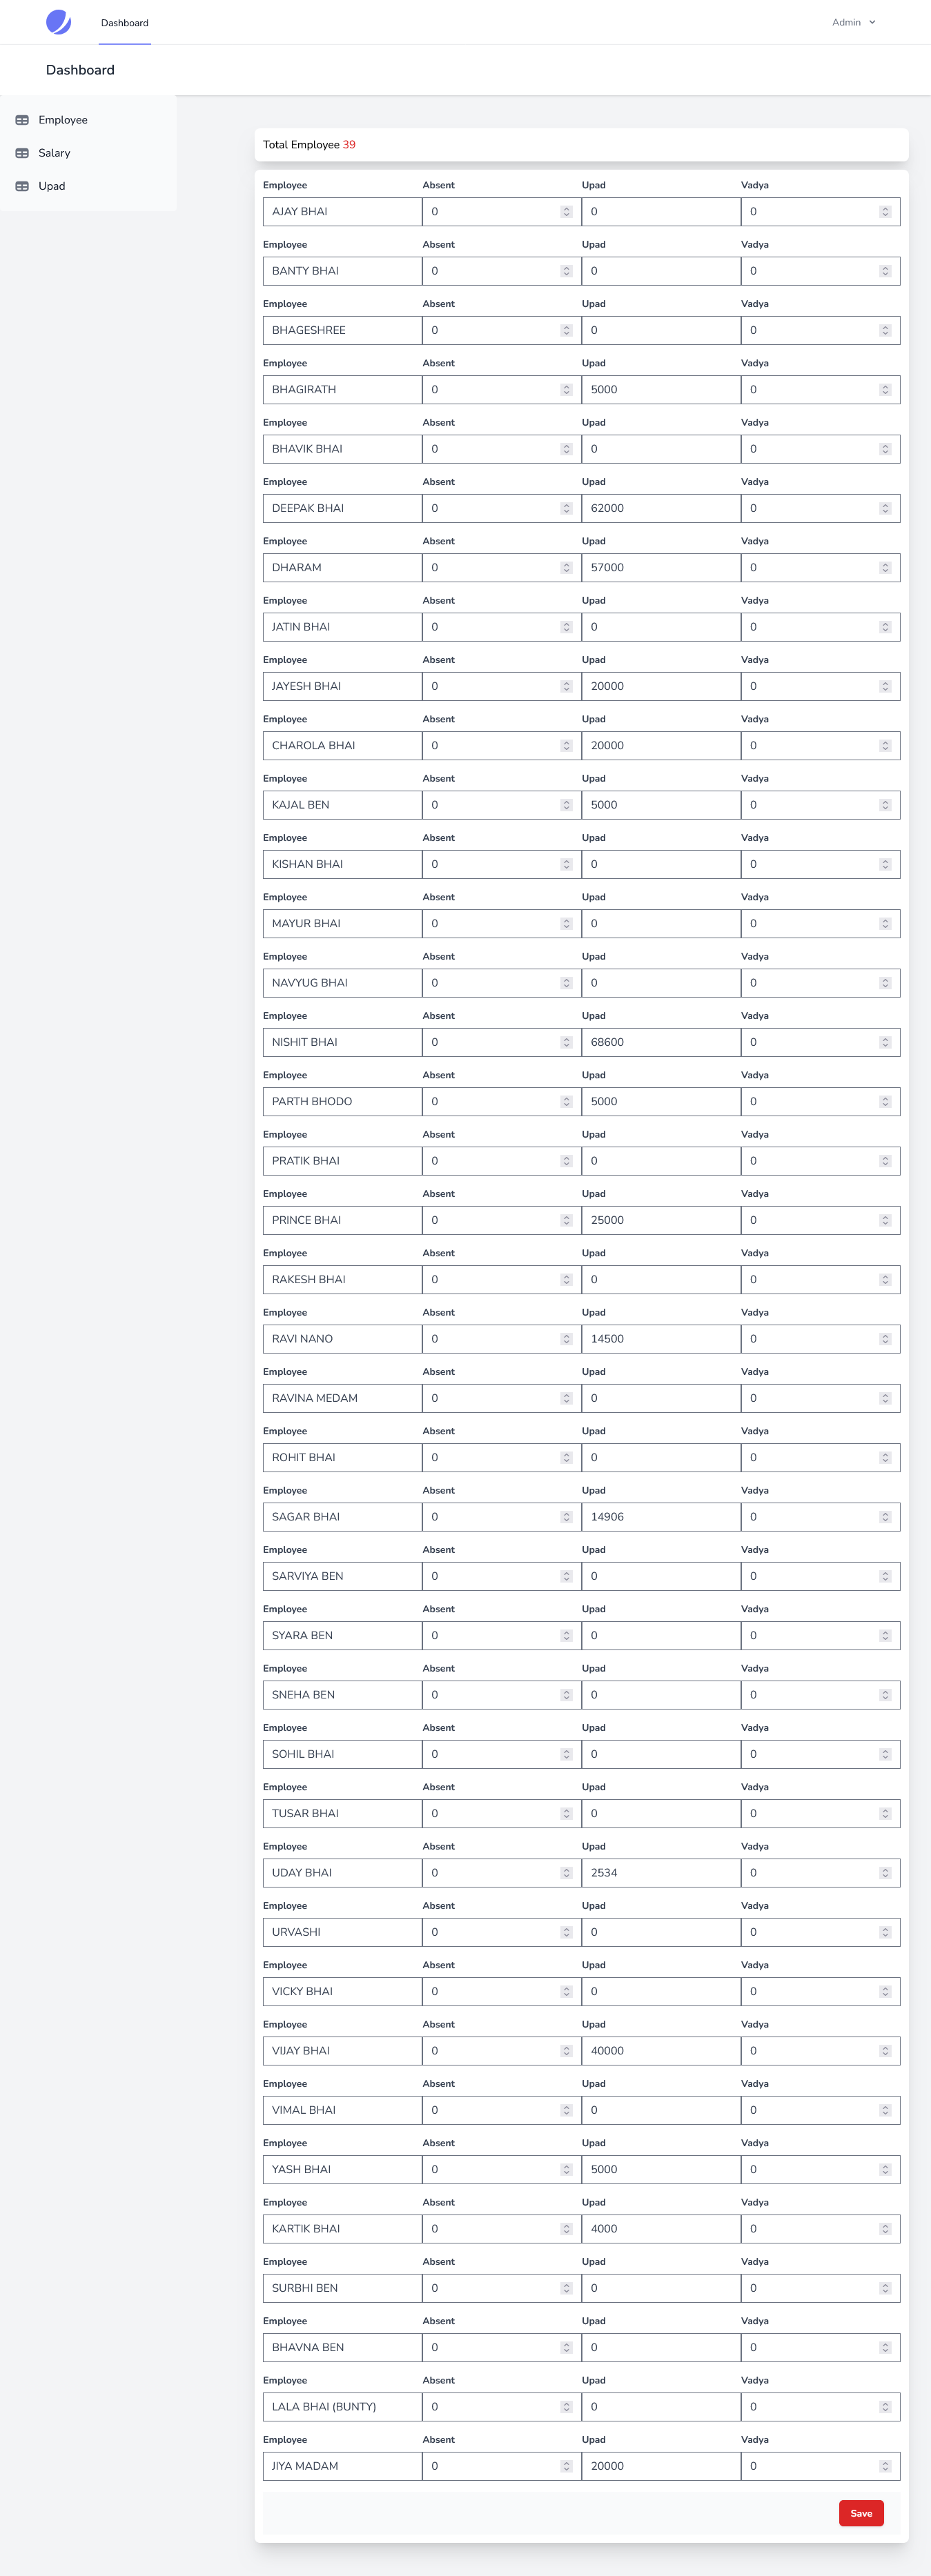The image size is (931, 2576).
Task: Open Upad link in sidebar
Action: 52,186
